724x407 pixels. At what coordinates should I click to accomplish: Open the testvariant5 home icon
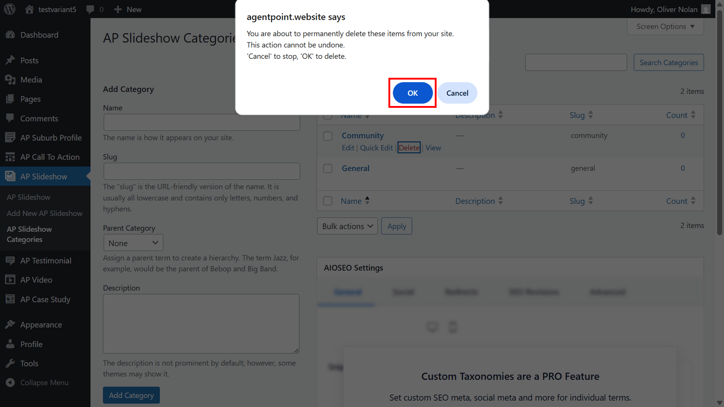[29, 9]
